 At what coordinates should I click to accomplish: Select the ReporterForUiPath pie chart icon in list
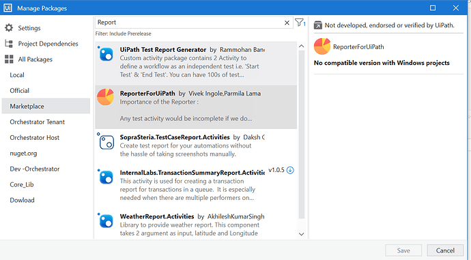(105, 97)
